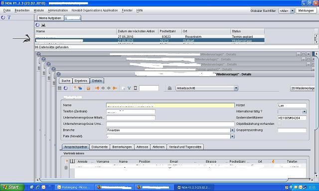Open the Administration menu
The width and height of the screenshot is (319, 191).
point(58,10)
